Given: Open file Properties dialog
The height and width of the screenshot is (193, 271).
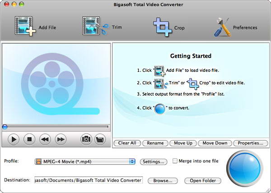Looking at the screenshot, I should coord(250,143).
